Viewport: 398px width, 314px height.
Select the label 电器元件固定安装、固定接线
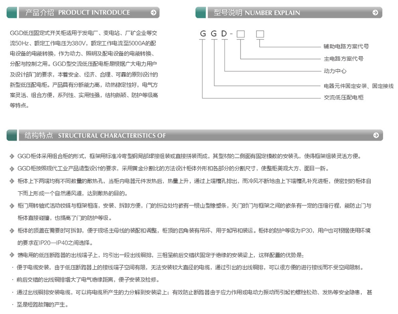pyautogui.click(x=358, y=86)
